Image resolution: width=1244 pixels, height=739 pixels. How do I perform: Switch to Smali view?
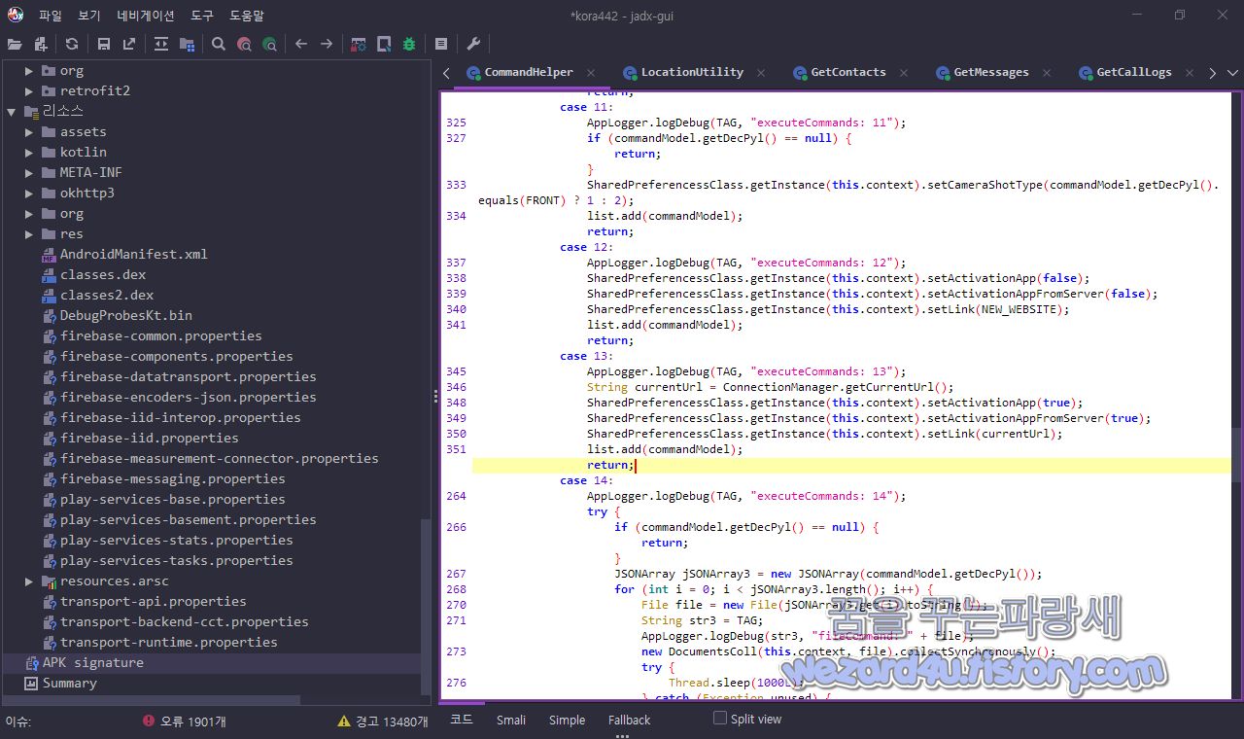[x=511, y=720]
